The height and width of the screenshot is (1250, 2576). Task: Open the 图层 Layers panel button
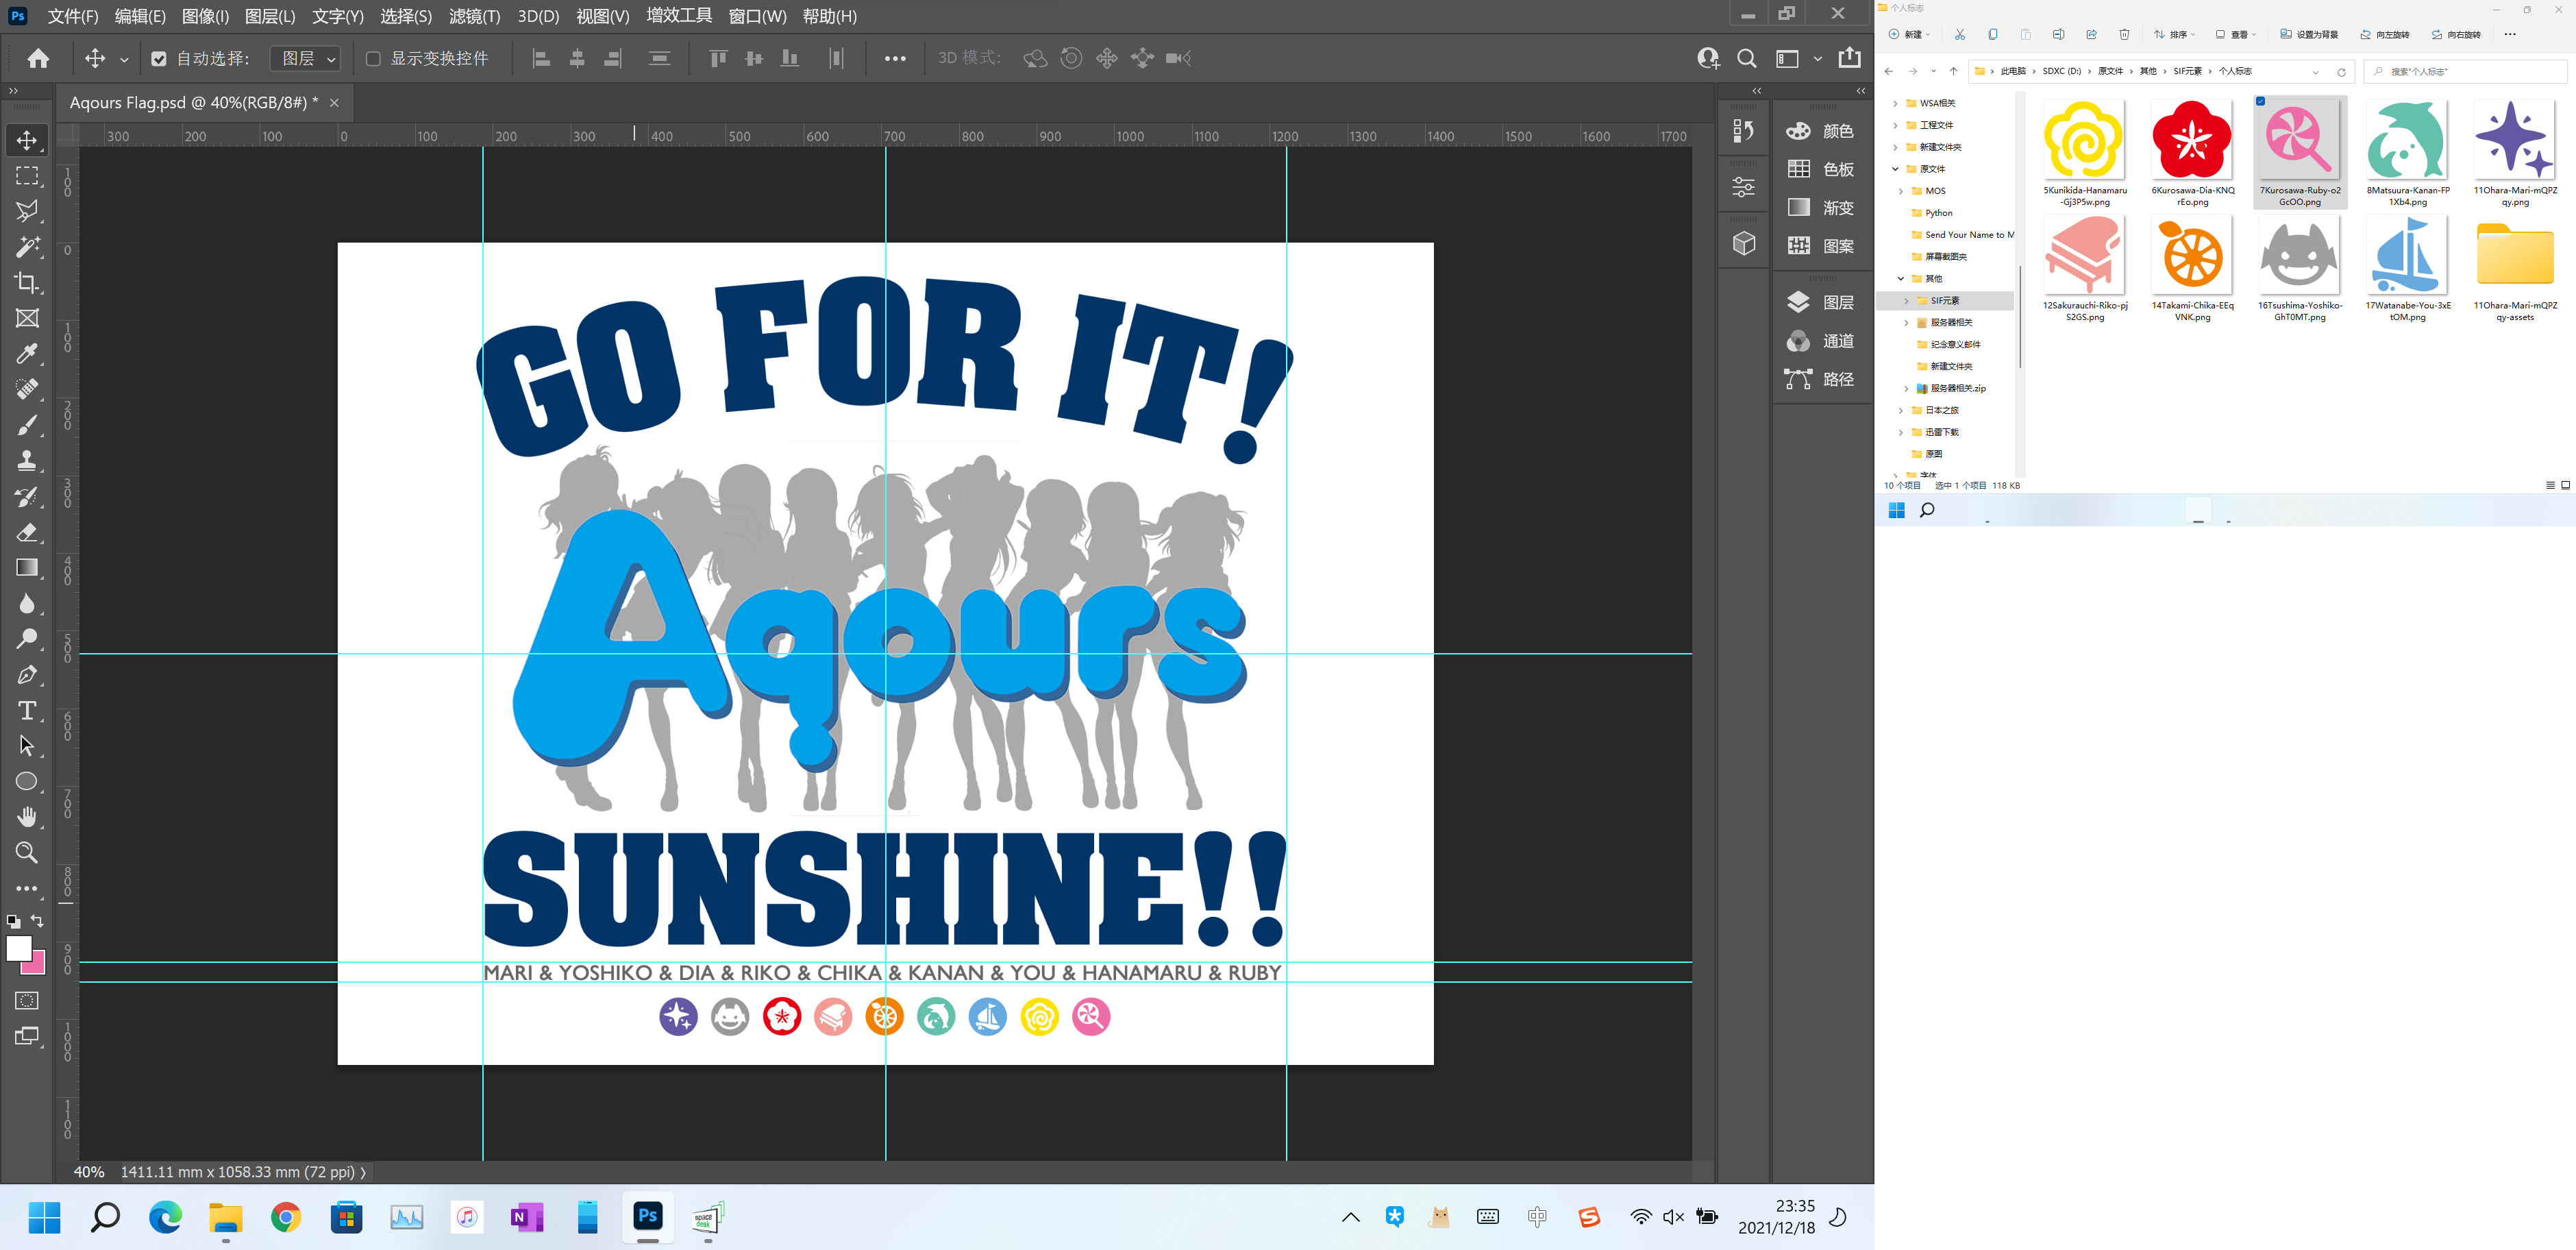pos(1821,302)
